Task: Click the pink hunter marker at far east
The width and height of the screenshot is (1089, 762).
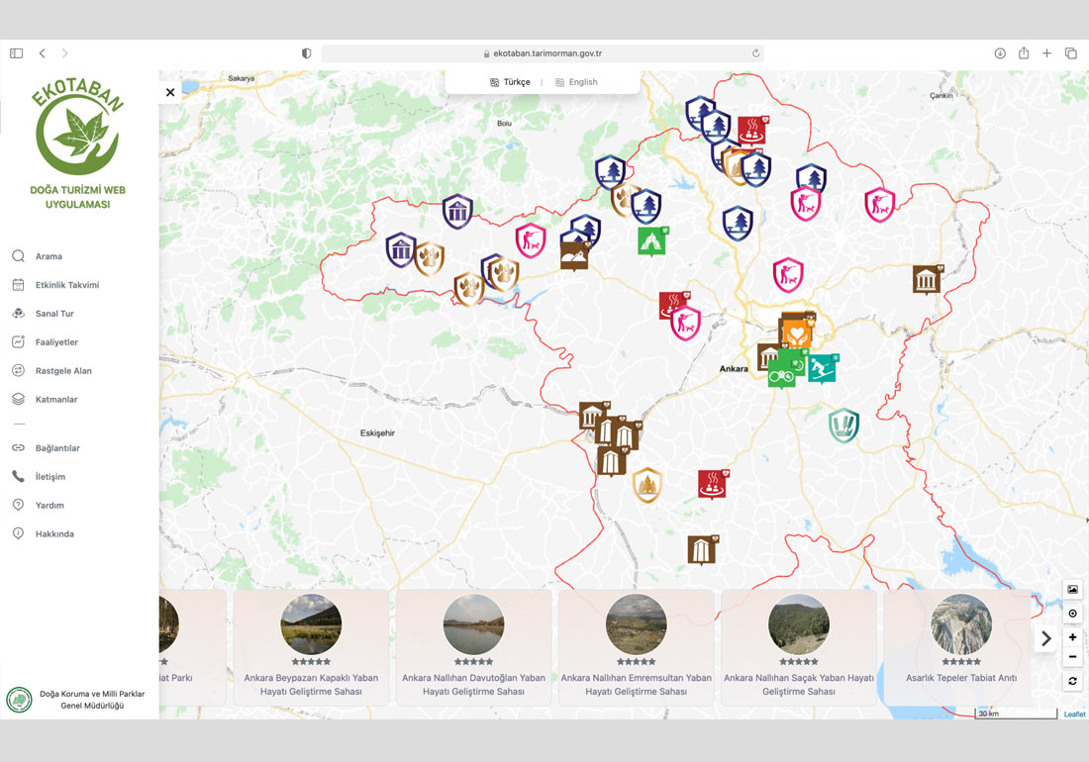Action: click(x=880, y=205)
